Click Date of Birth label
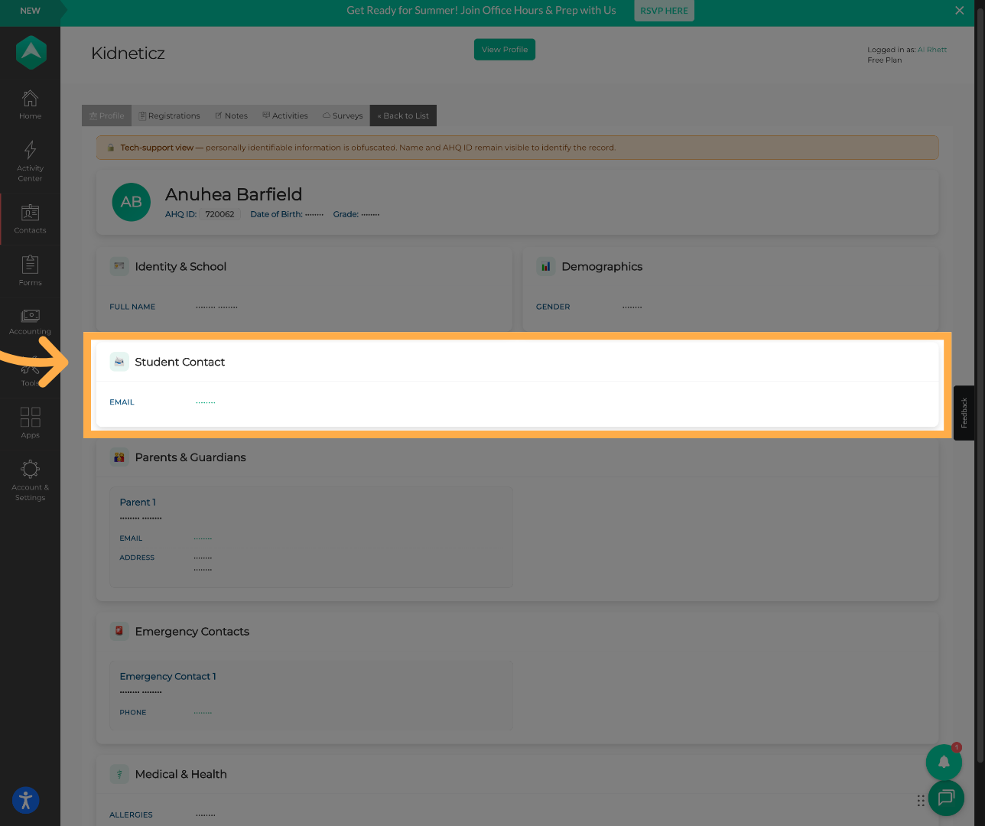 point(276,214)
